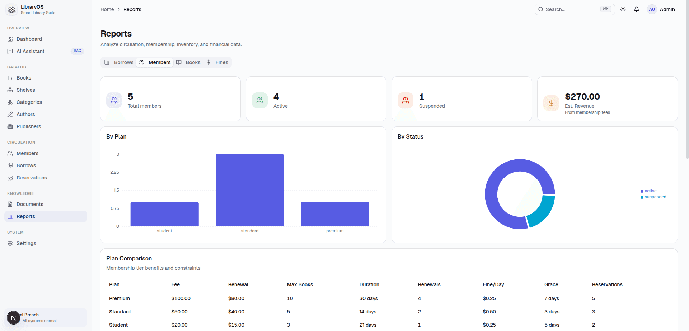Select Reports in the sidebar
The image size is (689, 331).
point(46,216)
